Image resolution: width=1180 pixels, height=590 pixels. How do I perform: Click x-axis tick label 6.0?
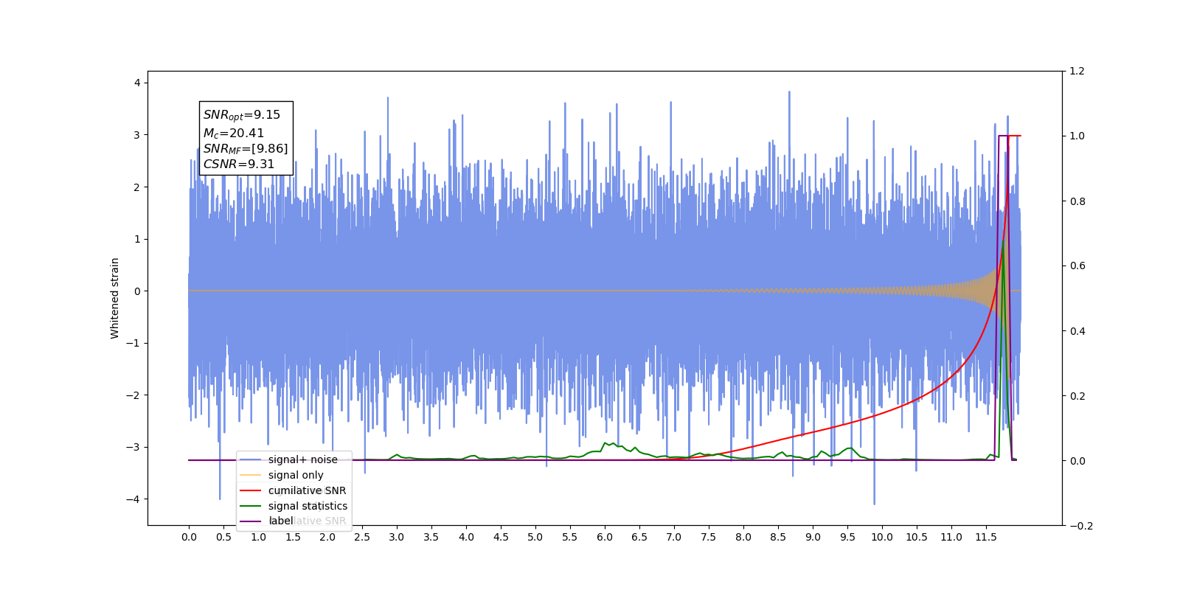pyautogui.click(x=605, y=537)
